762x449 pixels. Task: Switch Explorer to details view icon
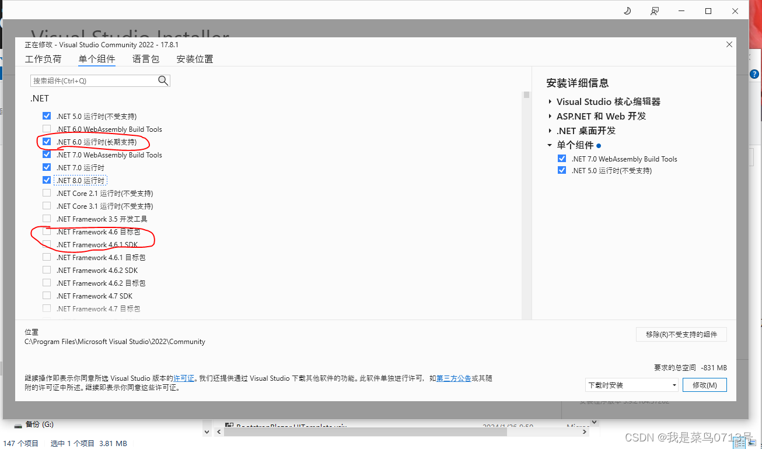click(739, 444)
